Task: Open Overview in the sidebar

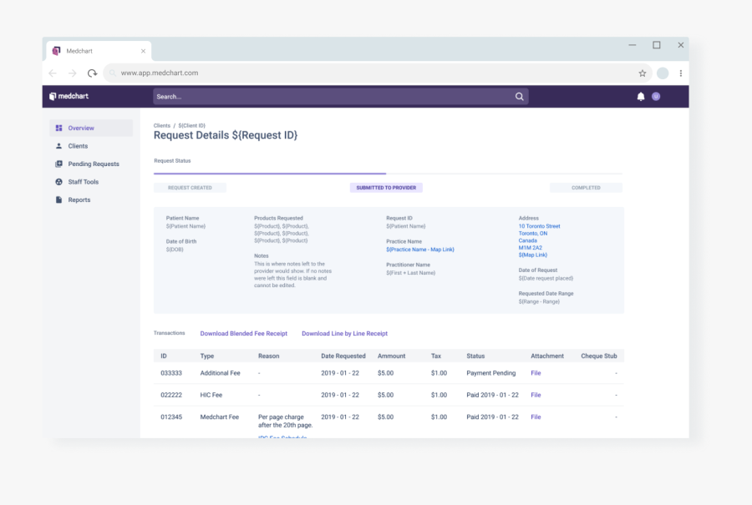Action: [x=81, y=129]
